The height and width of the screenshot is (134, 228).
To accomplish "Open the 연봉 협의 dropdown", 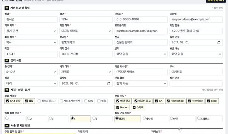I will tap(141, 84).
